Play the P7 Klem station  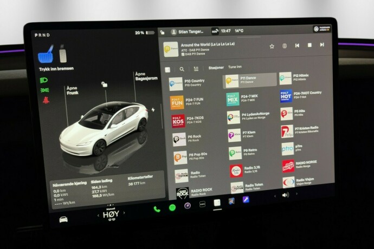[243, 135]
